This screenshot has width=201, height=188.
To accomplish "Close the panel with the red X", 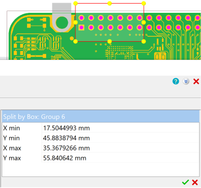I will coord(196,81).
